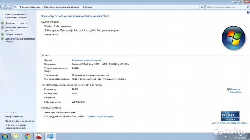Click the address bar refresh button
The height and width of the screenshot is (140, 250).
[x=202, y=7]
